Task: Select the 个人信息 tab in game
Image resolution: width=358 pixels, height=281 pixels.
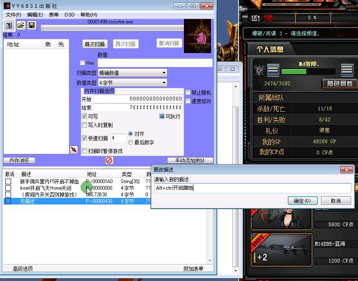Action: pos(270,49)
